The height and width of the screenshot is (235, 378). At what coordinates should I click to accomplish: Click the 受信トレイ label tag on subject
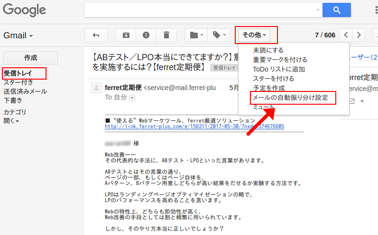click(224, 68)
